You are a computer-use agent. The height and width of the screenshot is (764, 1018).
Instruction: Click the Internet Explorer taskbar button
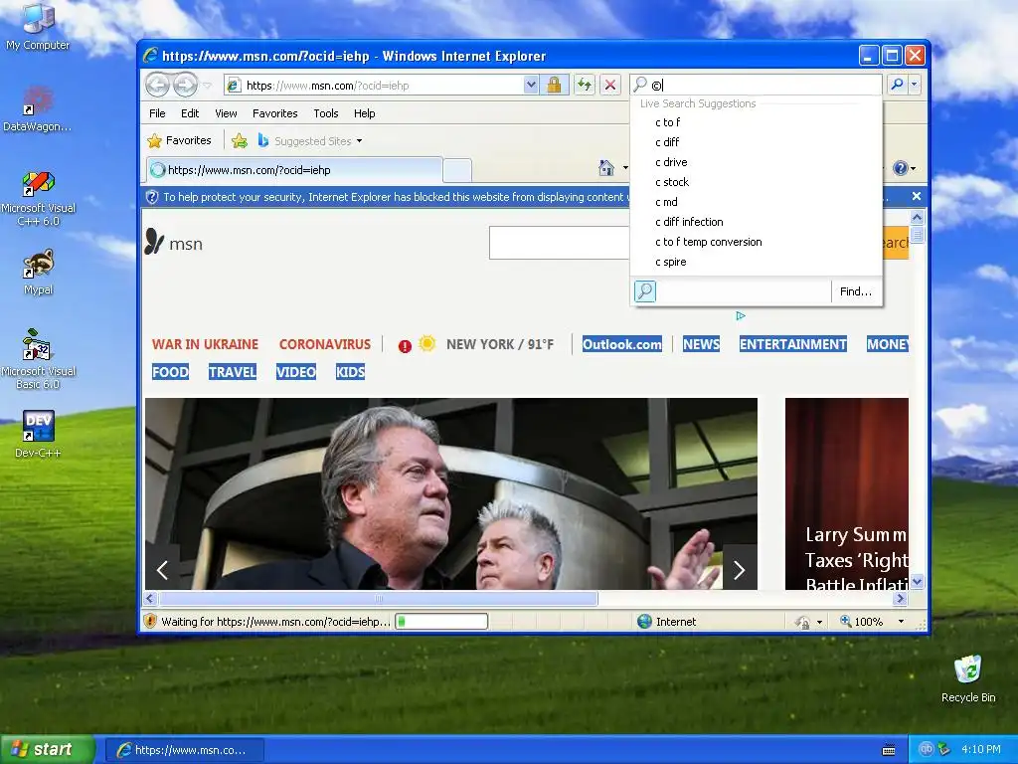[x=184, y=750]
